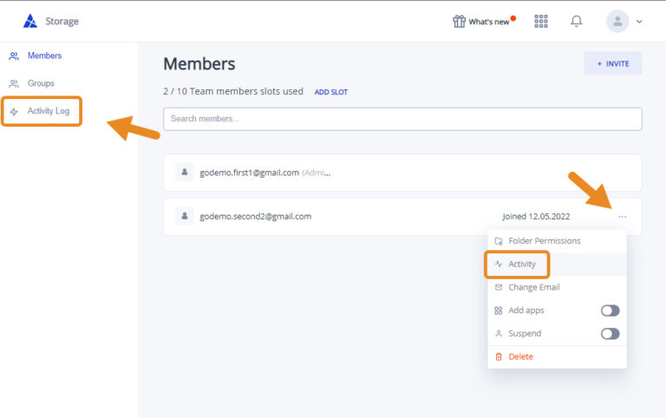Viewport: 666px width, 418px height.
Task: Choose Folder Permissions from member menu
Action: [557, 241]
